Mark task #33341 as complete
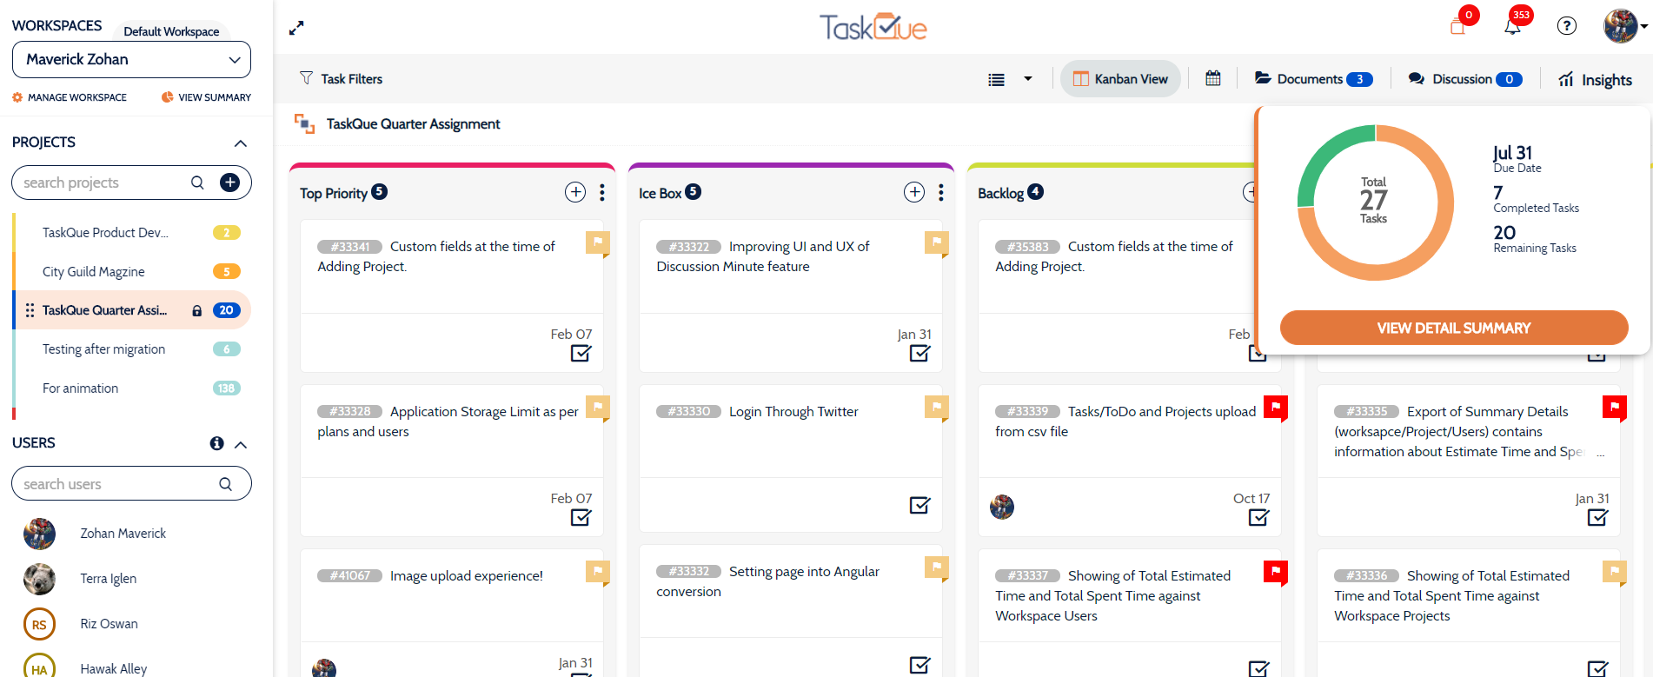 pyautogui.click(x=581, y=353)
